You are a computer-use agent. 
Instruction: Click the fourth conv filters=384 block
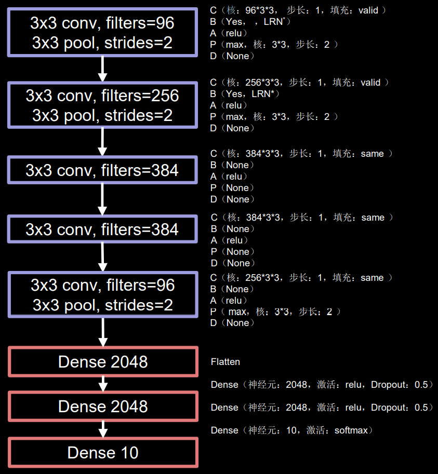pyautogui.click(x=102, y=229)
